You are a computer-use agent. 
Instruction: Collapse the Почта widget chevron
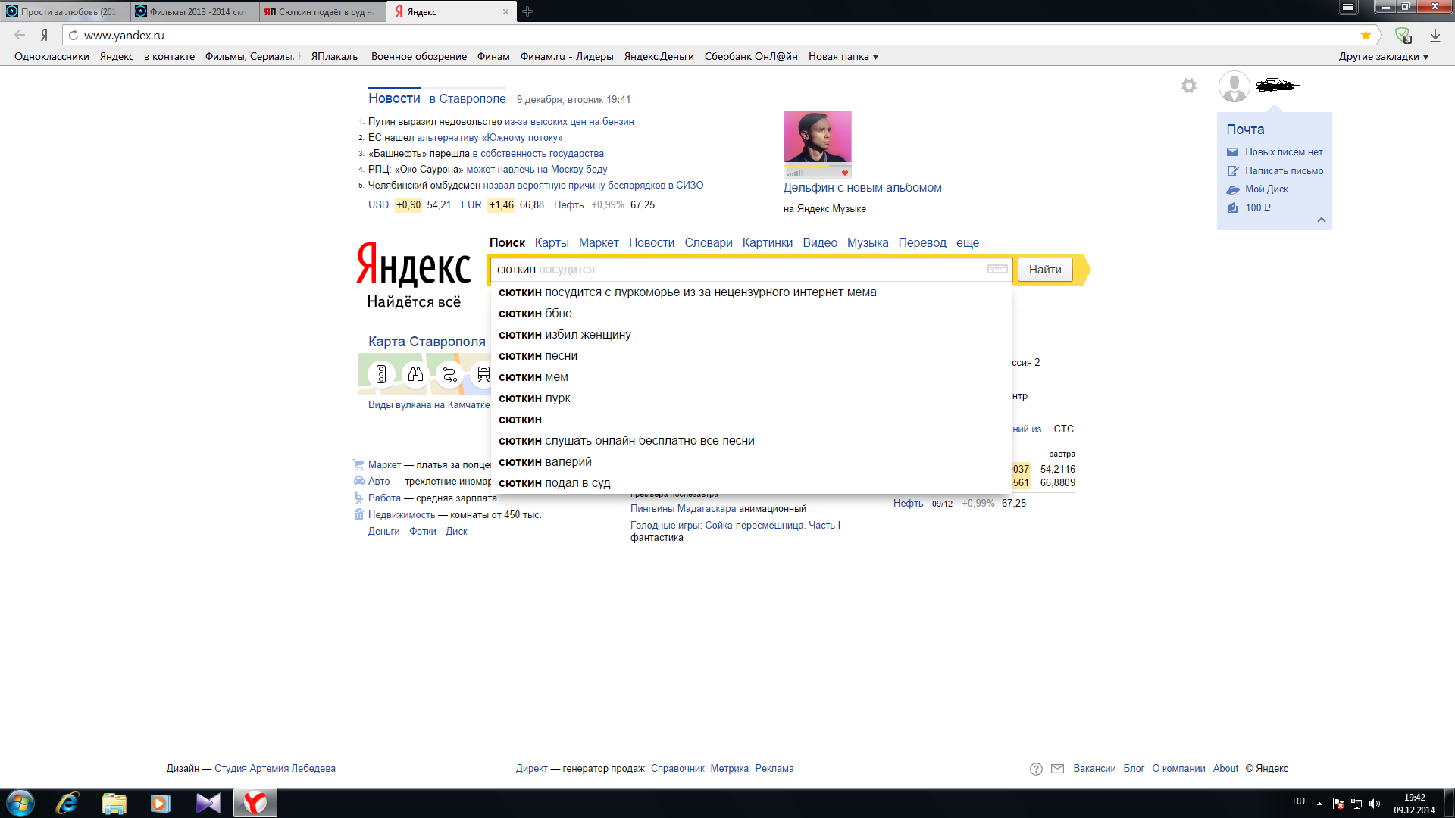click(1322, 220)
